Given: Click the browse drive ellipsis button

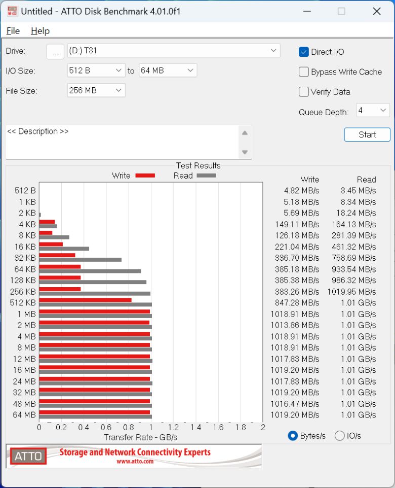Looking at the screenshot, I should pos(55,51).
